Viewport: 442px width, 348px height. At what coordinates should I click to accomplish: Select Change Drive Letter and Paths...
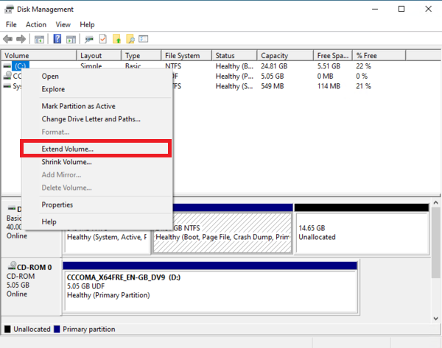91,118
